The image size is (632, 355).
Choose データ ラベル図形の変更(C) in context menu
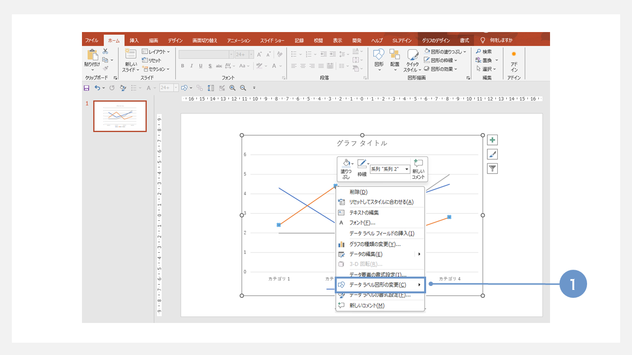380,284
